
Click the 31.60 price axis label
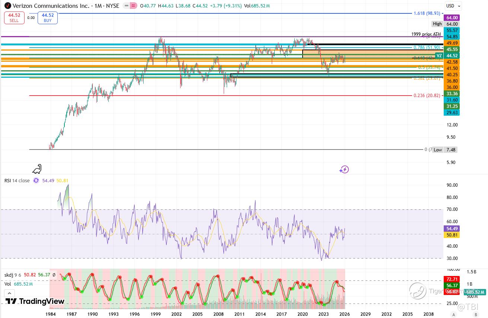(x=452, y=100)
